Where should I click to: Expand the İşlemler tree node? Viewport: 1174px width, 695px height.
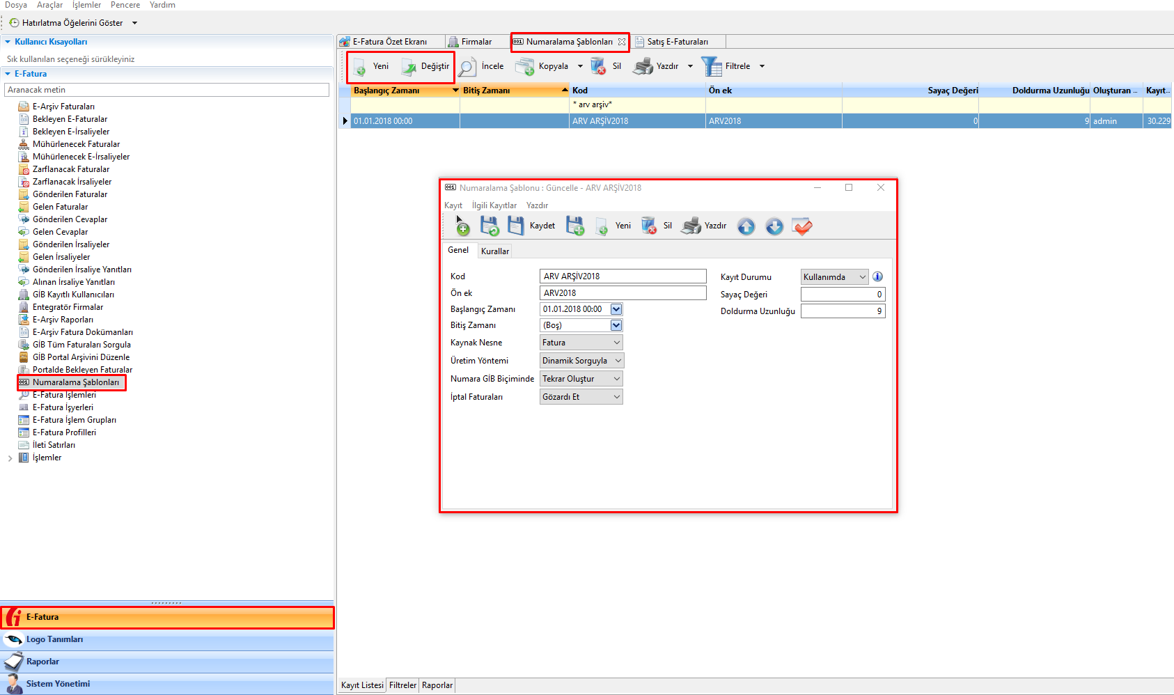click(10, 458)
